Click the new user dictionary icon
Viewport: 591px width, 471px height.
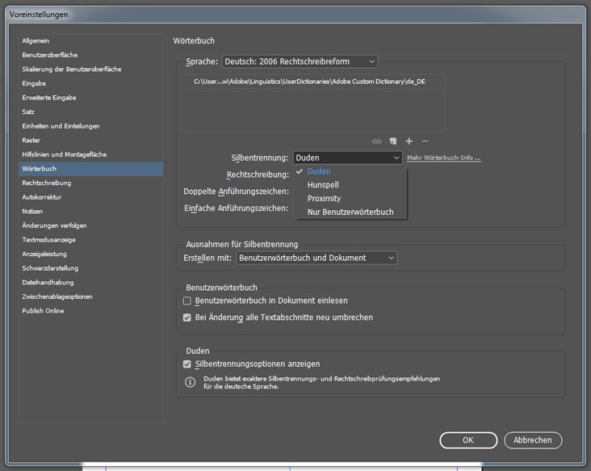tap(393, 141)
